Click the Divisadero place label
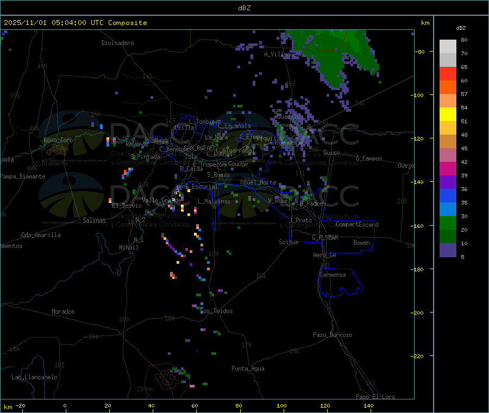 117,43
